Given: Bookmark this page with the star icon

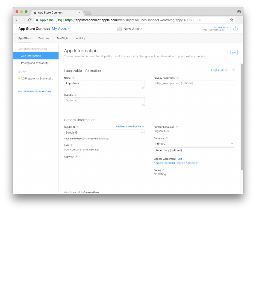Looking at the screenshot, I should (x=231, y=20).
